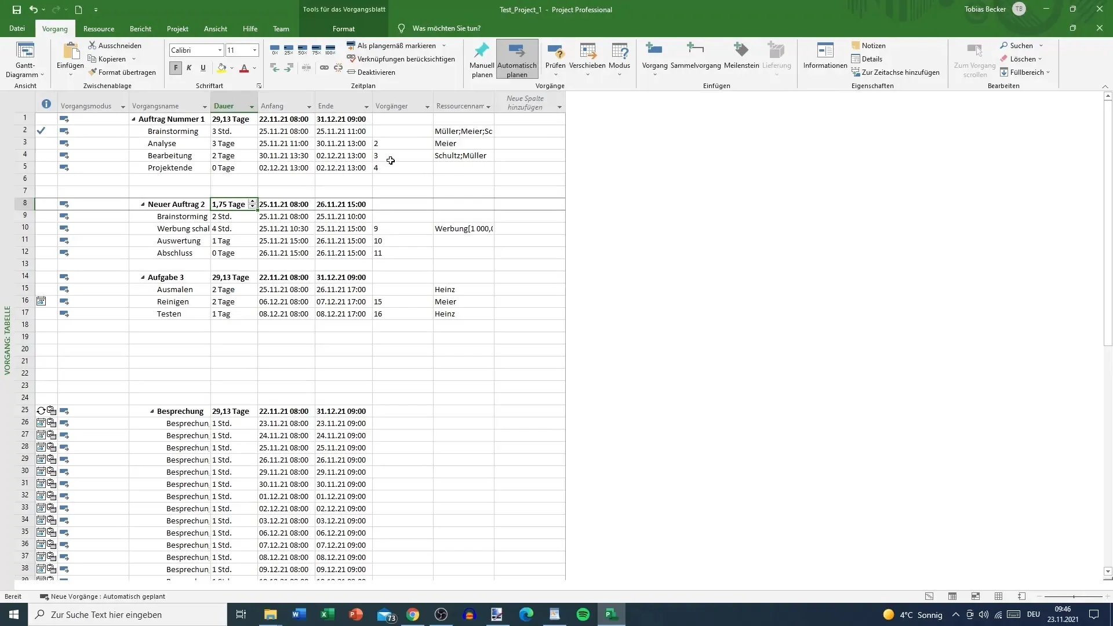1113x626 pixels.
Task: Save the project file
Action: (16, 9)
